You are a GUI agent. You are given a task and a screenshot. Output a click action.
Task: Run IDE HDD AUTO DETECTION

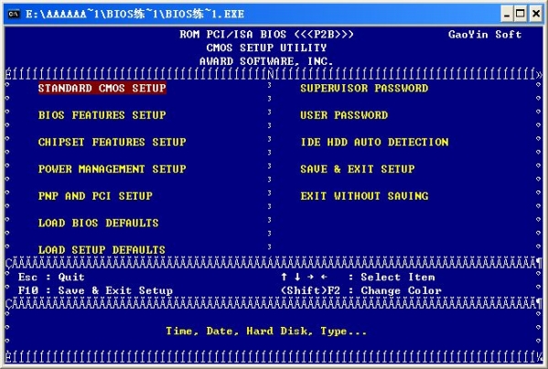coord(374,142)
